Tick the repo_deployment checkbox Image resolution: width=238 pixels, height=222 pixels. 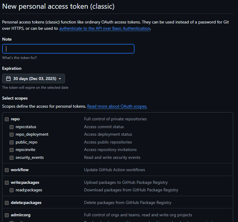[11, 134]
